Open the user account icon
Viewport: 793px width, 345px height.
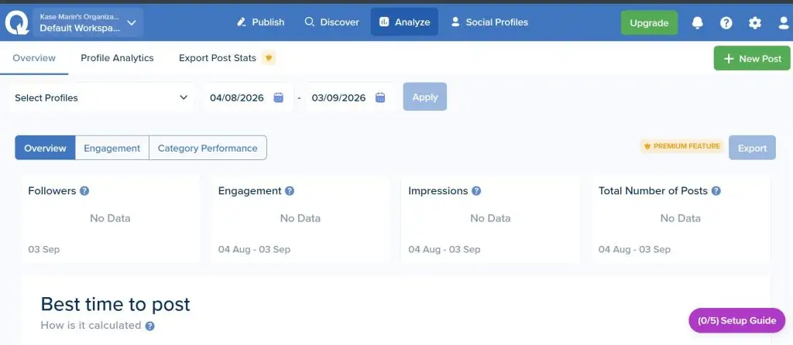click(x=784, y=22)
